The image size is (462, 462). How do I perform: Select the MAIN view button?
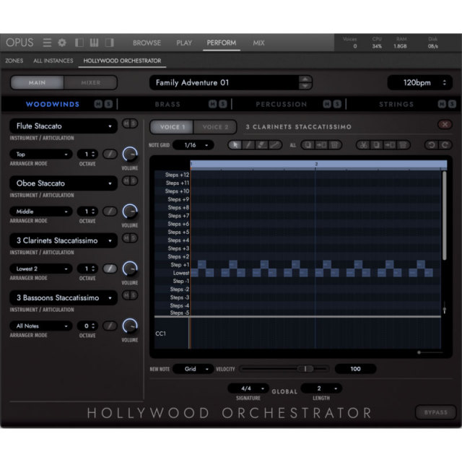(37, 82)
